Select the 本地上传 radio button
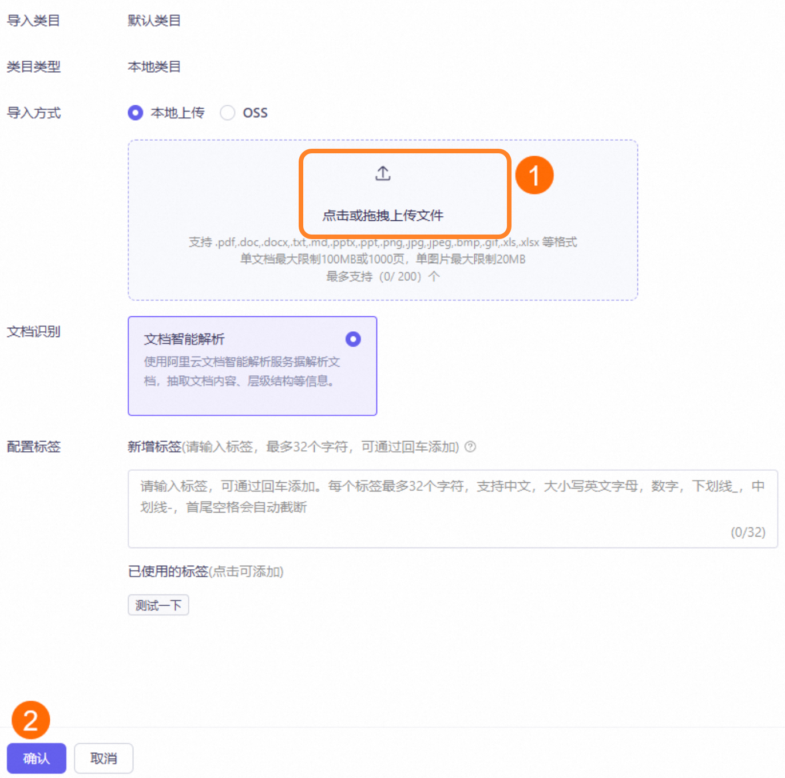The image size is (785, 778). point(136,113)
